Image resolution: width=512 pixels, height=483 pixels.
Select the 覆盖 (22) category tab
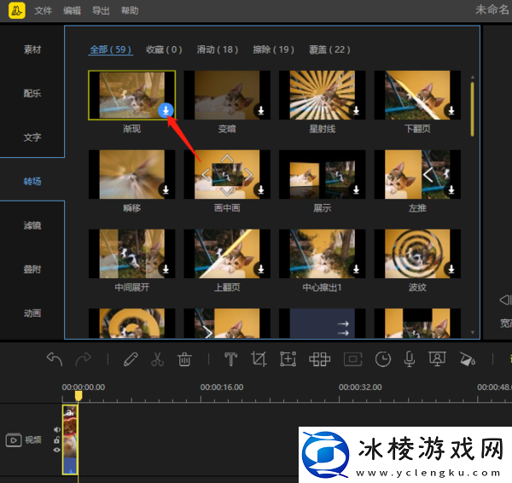(x=329, y=49)
